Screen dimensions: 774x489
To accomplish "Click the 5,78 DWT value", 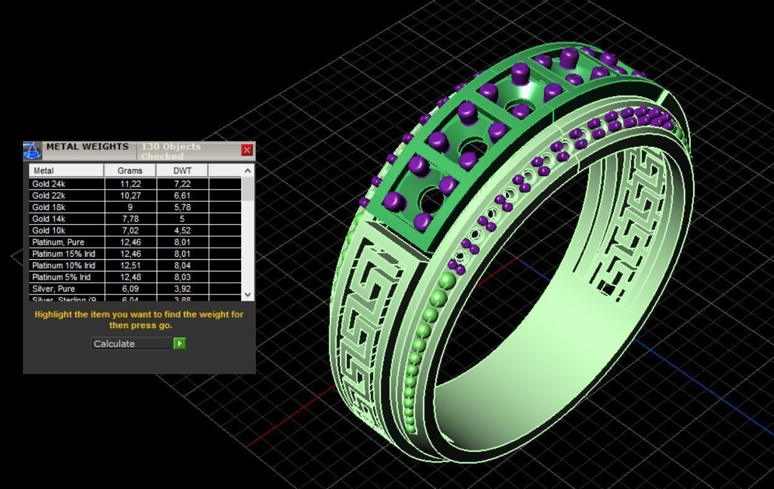I will [x=182, y=208].
